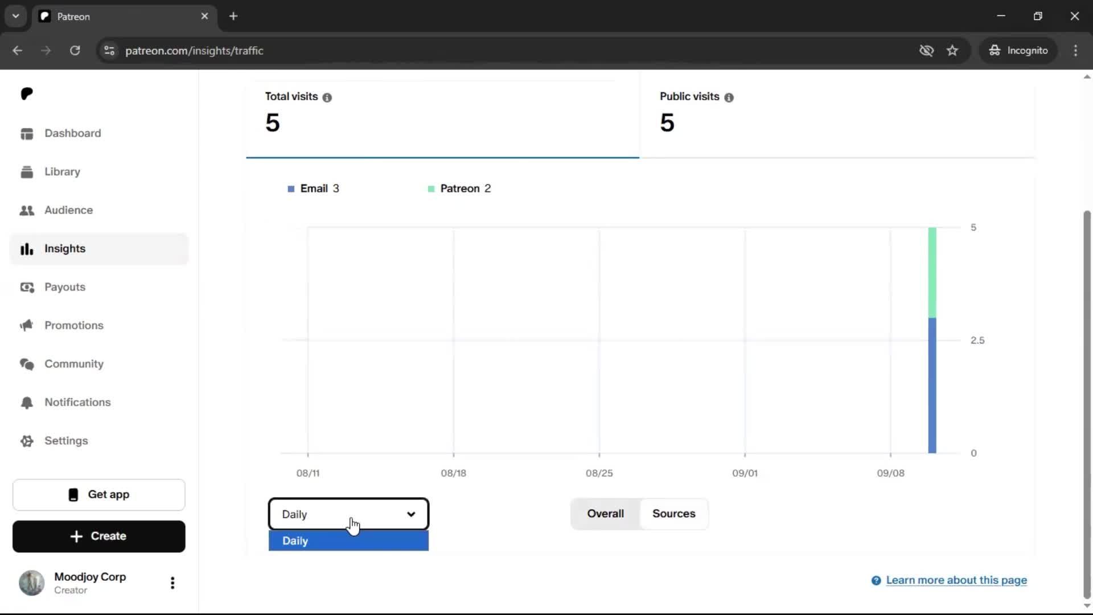Click scrollbar down arrow
This screenshot has width=1093, height=615.
pyautogui.click(x=1087, y=606)
